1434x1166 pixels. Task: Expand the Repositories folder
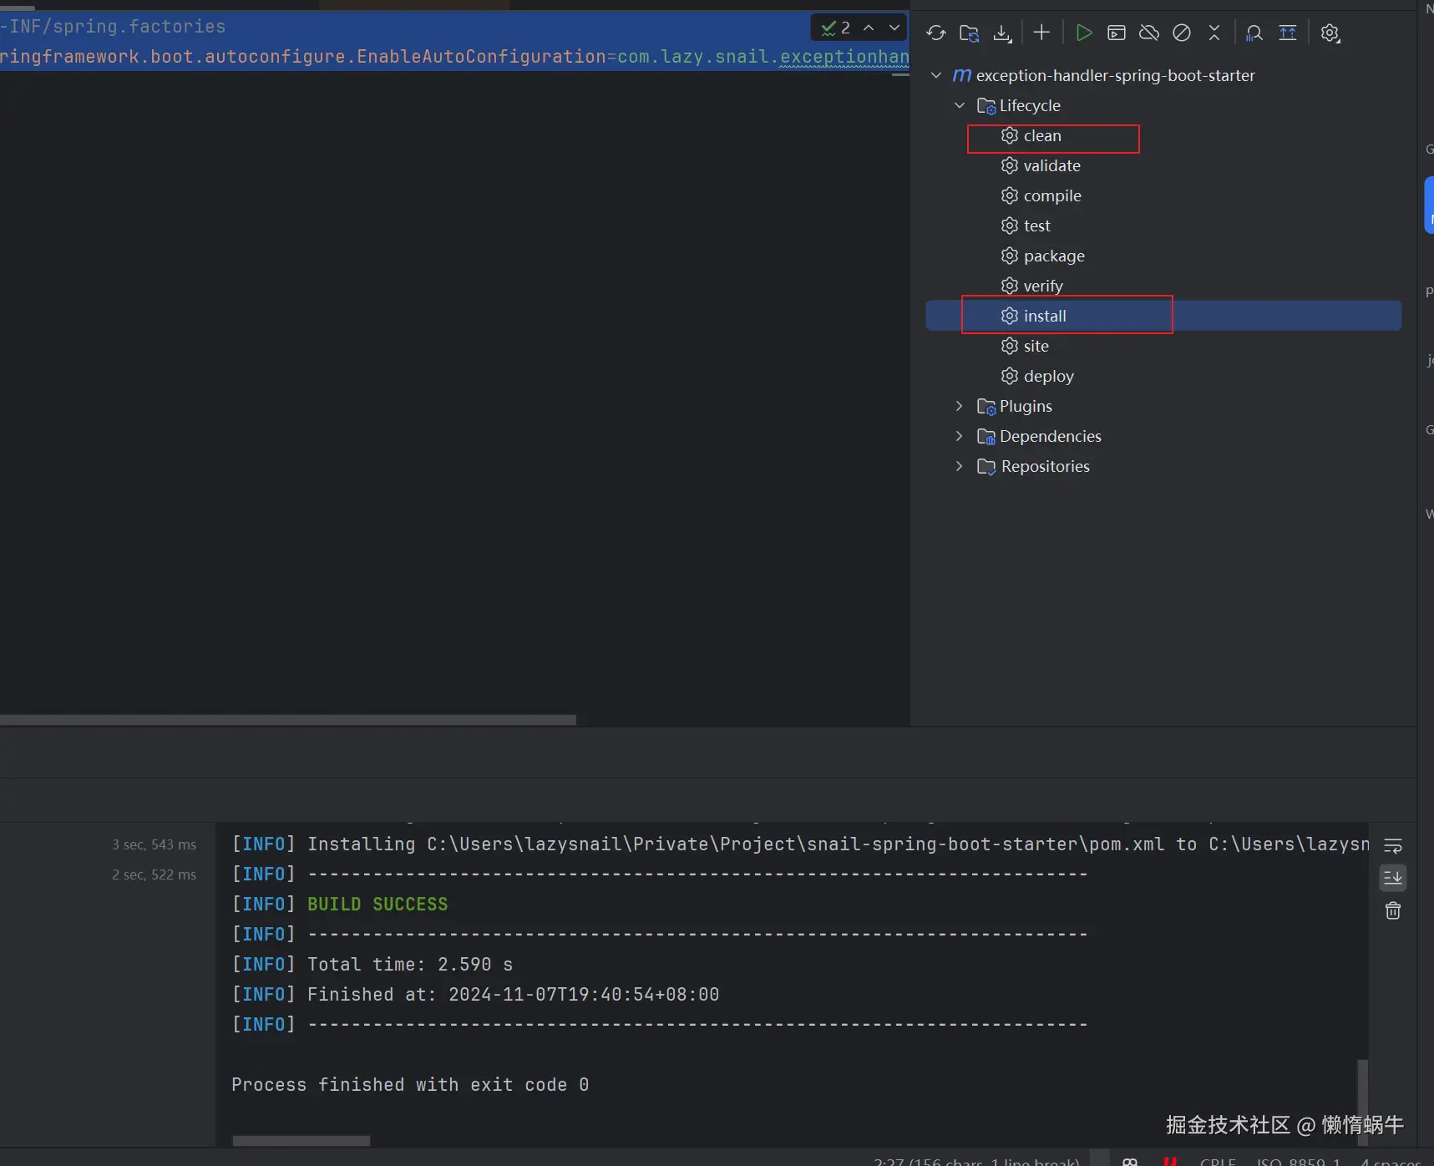click(960, 466)
